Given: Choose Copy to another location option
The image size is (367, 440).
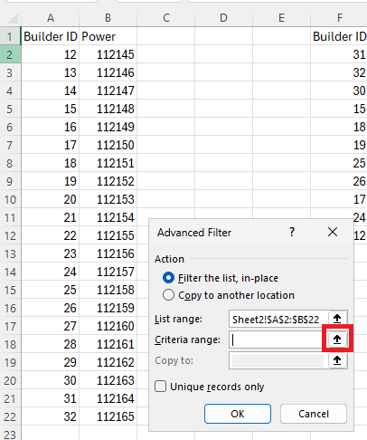Looking at the screenshot, I should (x=168, y=295).
